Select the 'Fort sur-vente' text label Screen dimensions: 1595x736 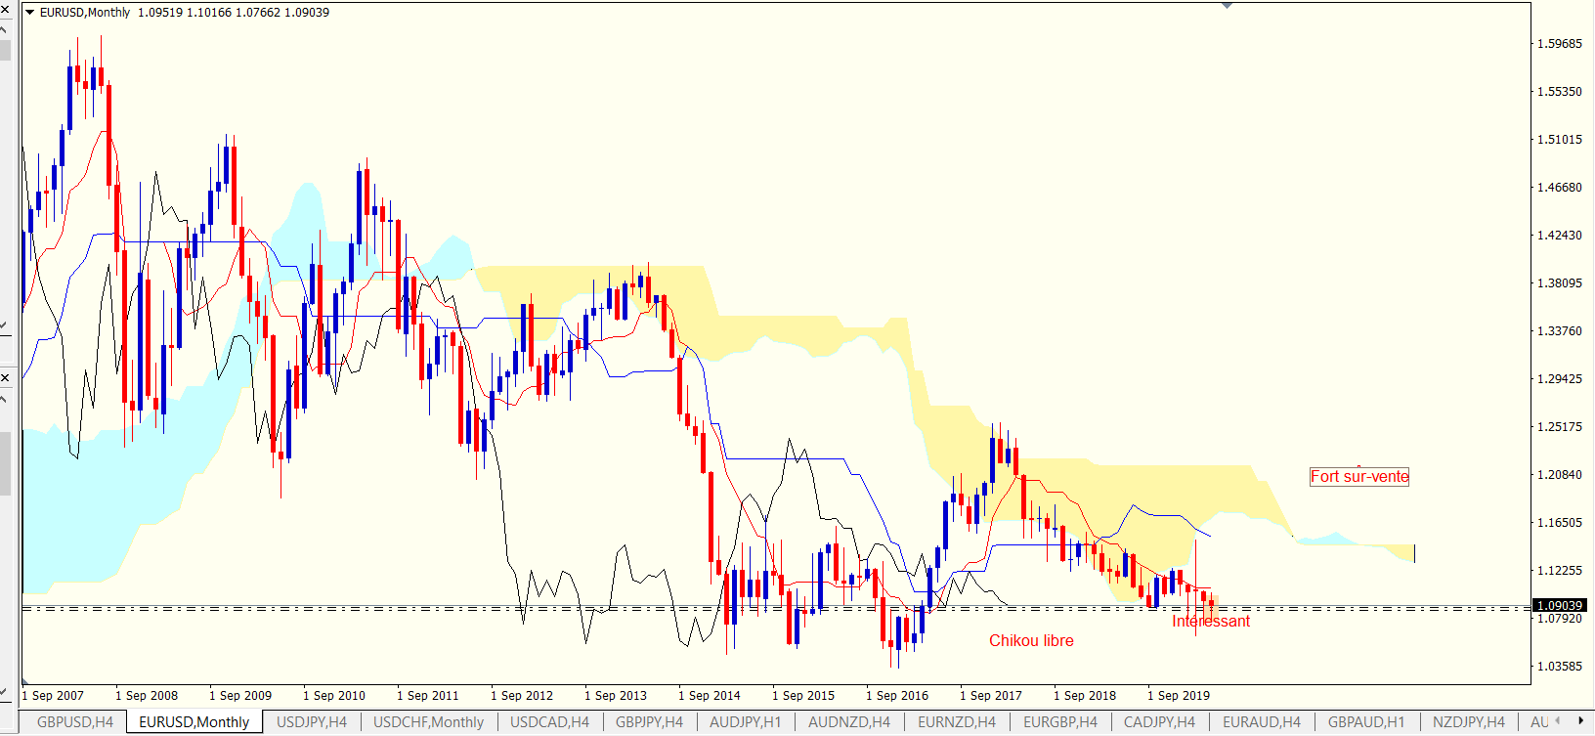[x=1358, y=477]
